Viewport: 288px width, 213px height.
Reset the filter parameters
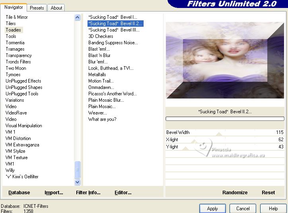coord(268,193)
